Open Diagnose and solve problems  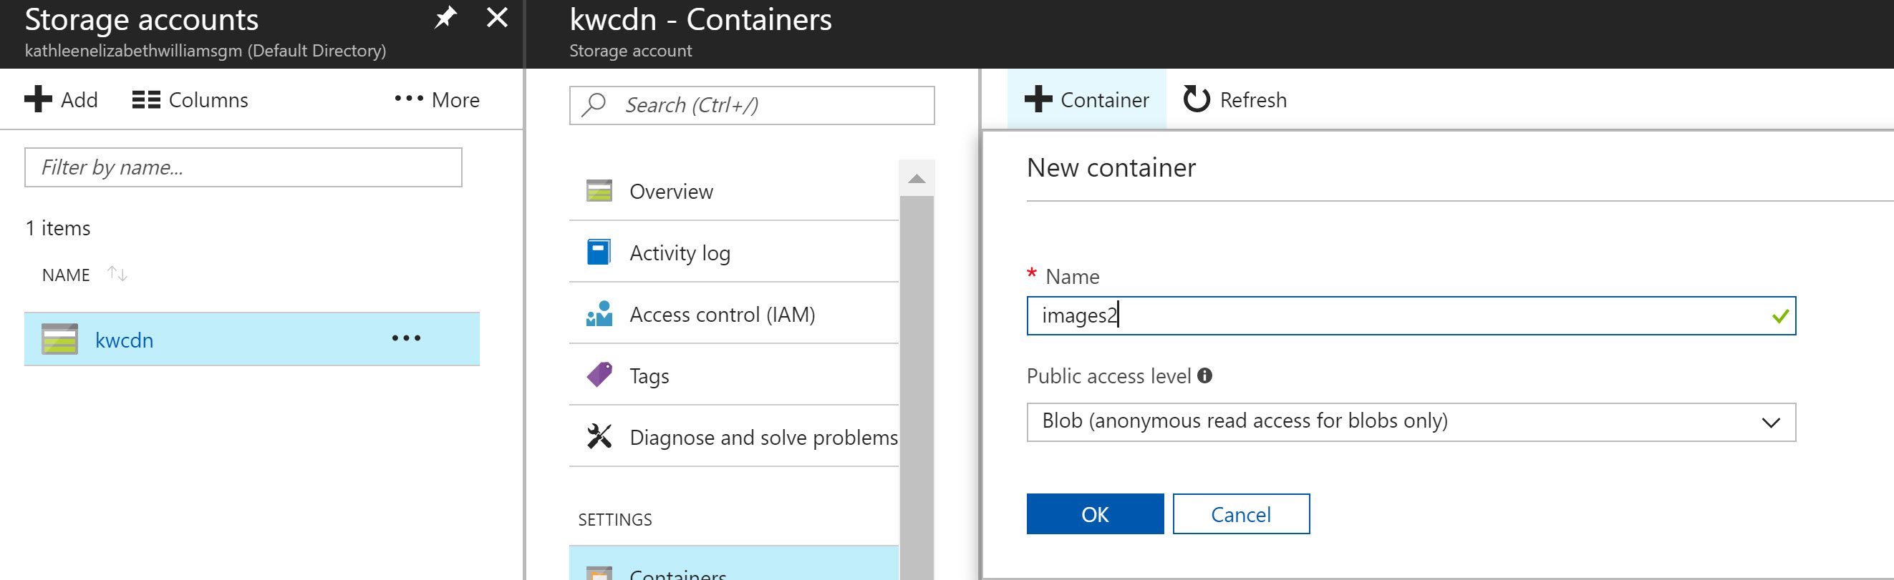(734, 438)
